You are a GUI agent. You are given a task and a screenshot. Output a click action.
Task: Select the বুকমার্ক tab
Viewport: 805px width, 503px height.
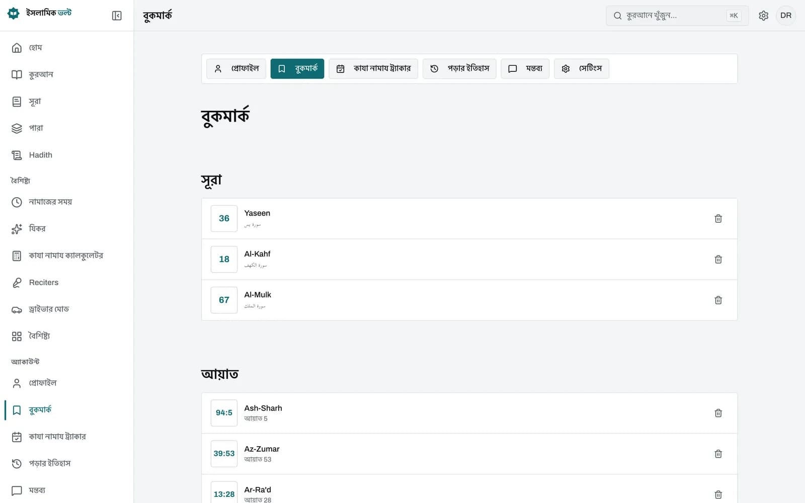pos(297,68)
